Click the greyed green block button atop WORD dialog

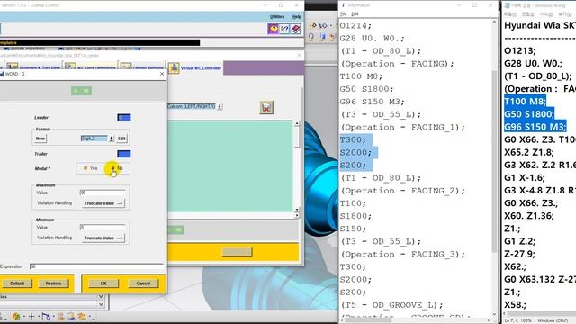click(81, 91)
